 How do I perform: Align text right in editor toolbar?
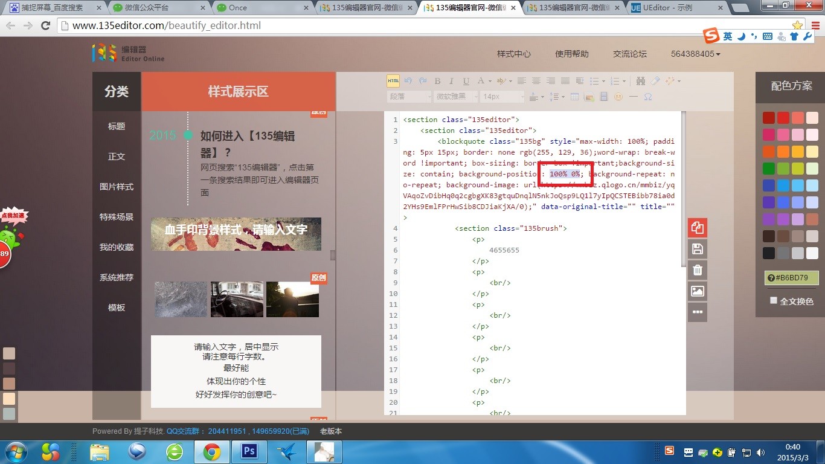pyautogui.click(x=551, y=81)
